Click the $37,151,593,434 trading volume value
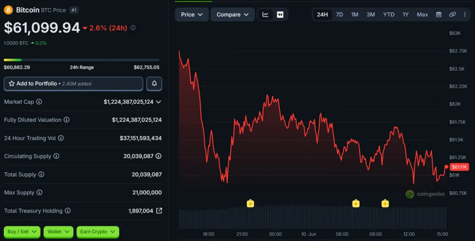This screenshot has width=475, height=241. tap(141, 138)
